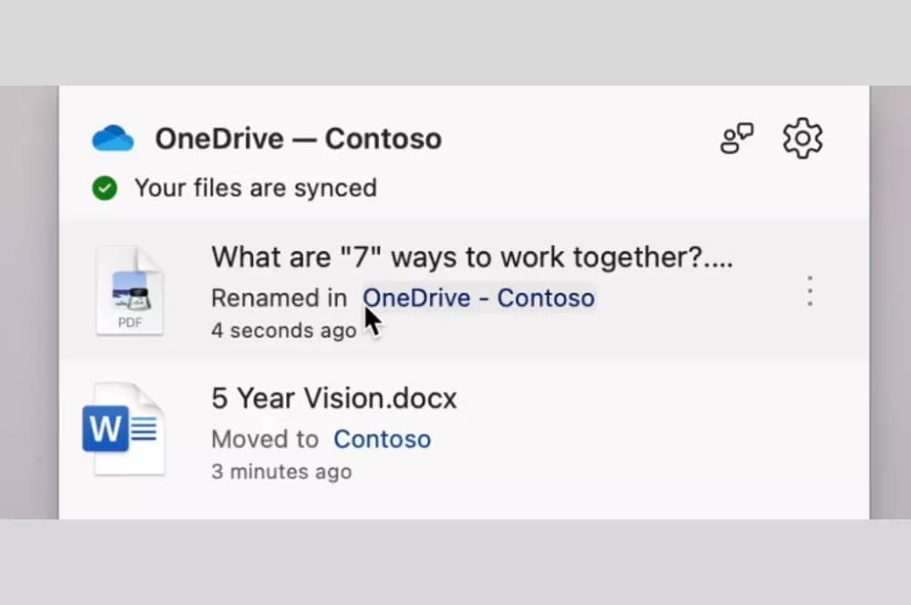Follow the "Contoso" link under 5 Year Vision

(382, 439)
